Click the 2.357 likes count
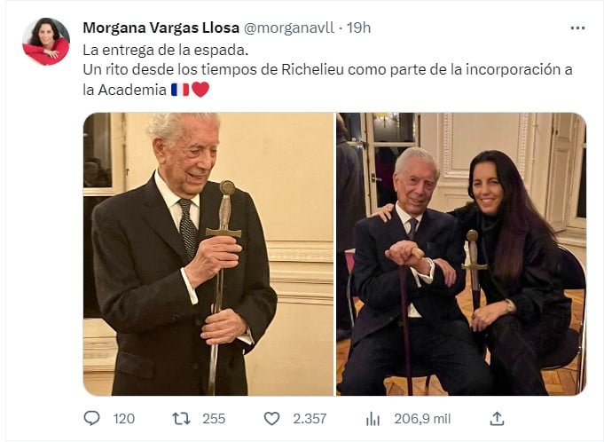604x442 pixels. (311, 418)
